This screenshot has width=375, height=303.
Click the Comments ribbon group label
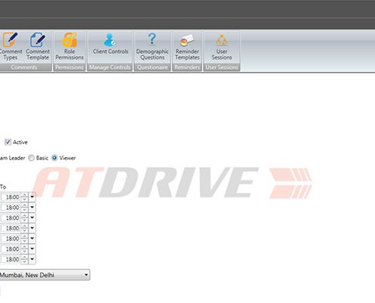(24, 67)
